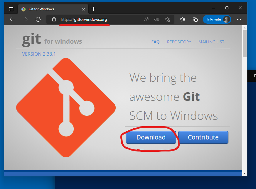The width and height of the screenshot is (256, 189).
Task: Click inside the address bar
Action: [88, 19]
